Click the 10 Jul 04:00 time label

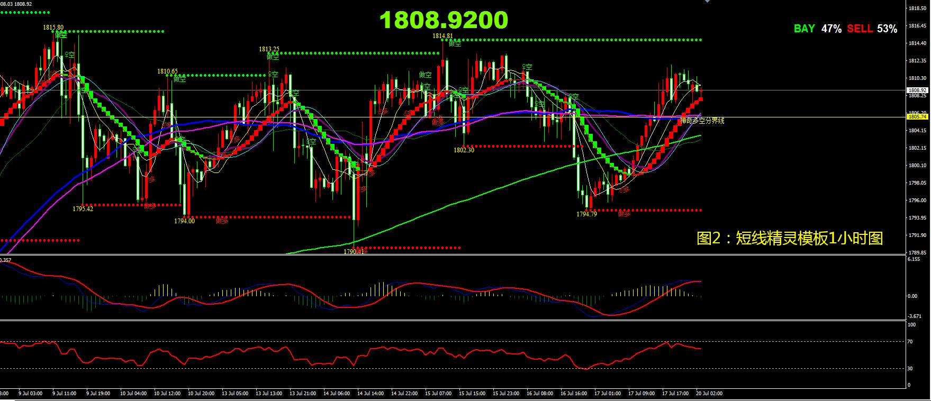[x=133, y=394]
